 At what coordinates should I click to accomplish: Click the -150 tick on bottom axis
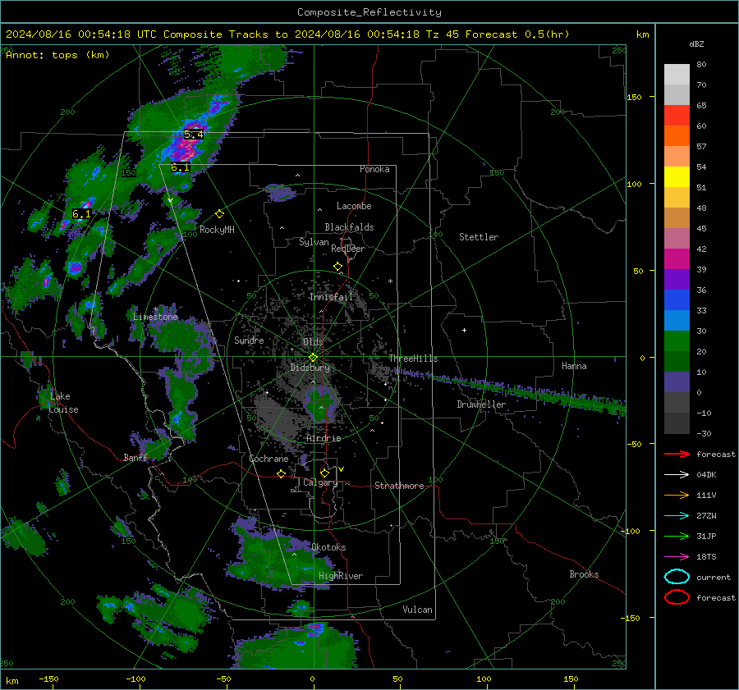pyautogui.click(x=48, y=679)
